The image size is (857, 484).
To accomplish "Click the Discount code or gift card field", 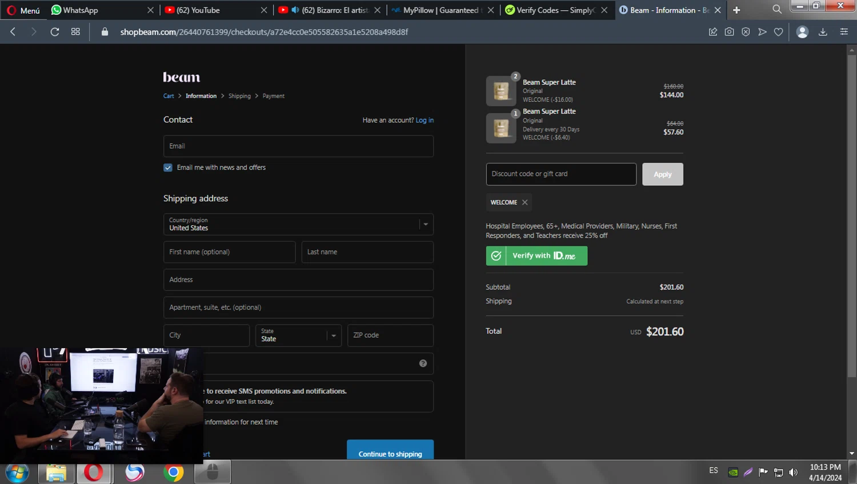I will coord(561,174).
